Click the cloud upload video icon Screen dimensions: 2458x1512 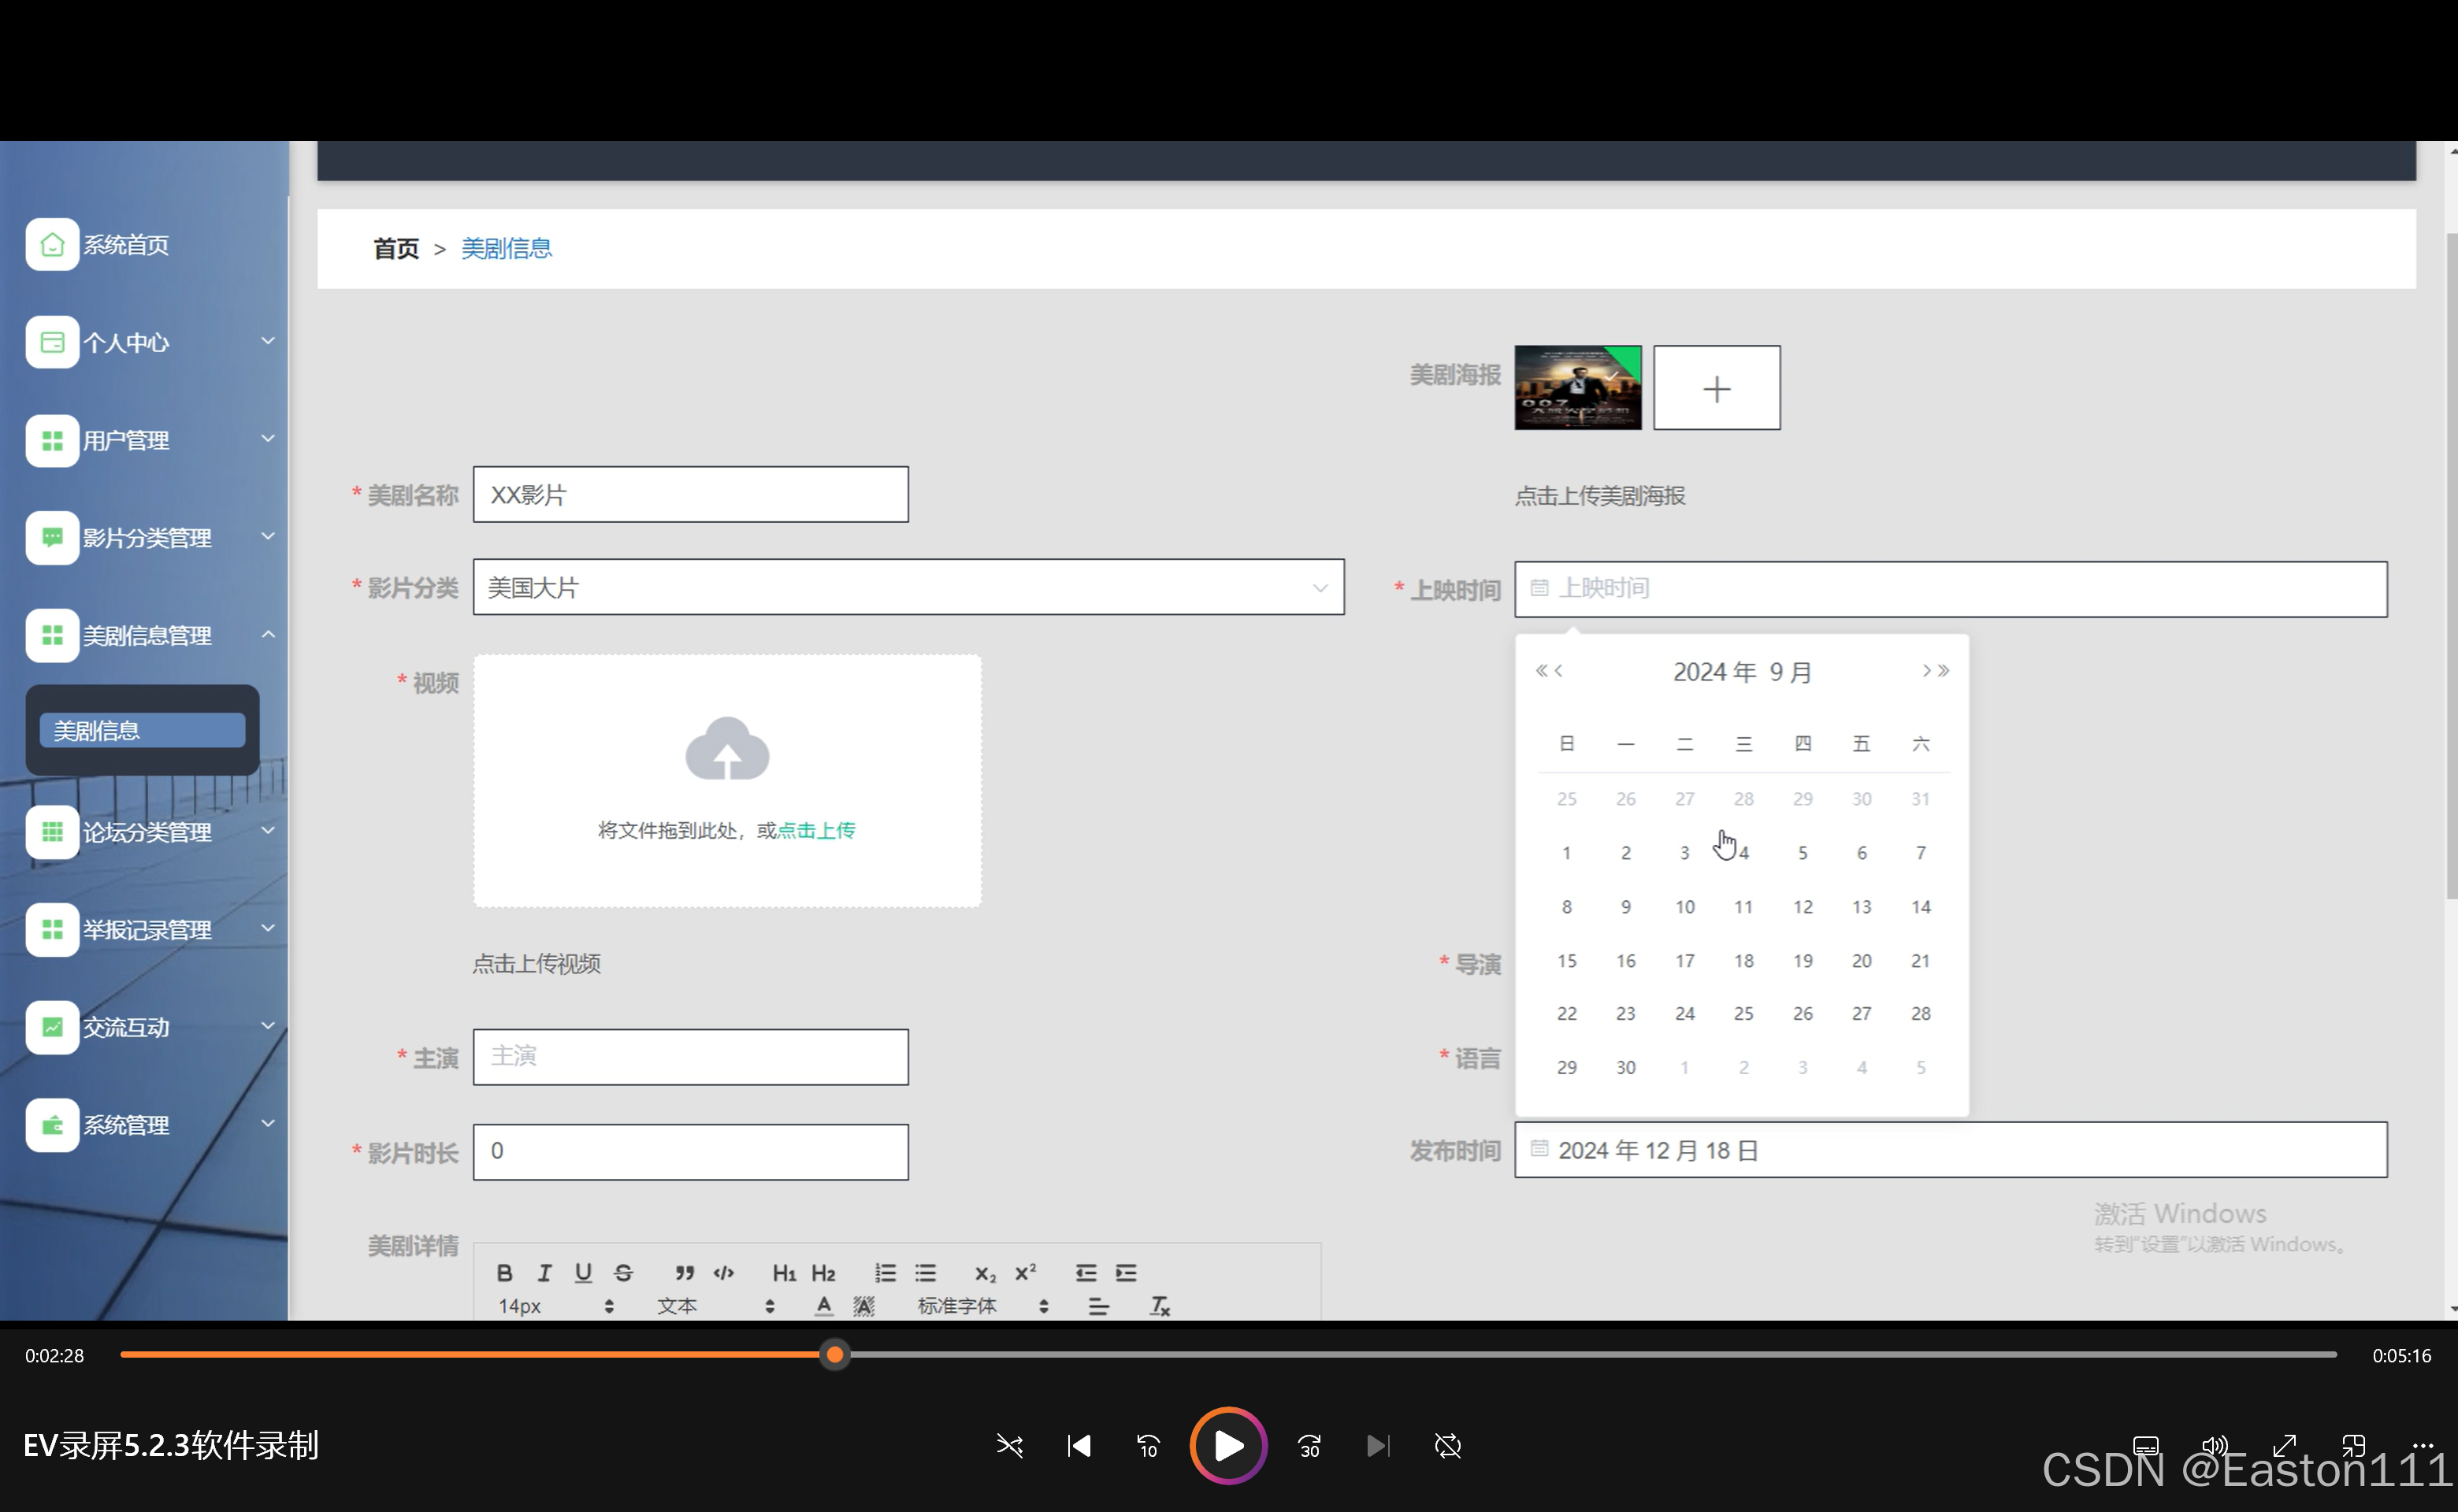click(727, 748)
